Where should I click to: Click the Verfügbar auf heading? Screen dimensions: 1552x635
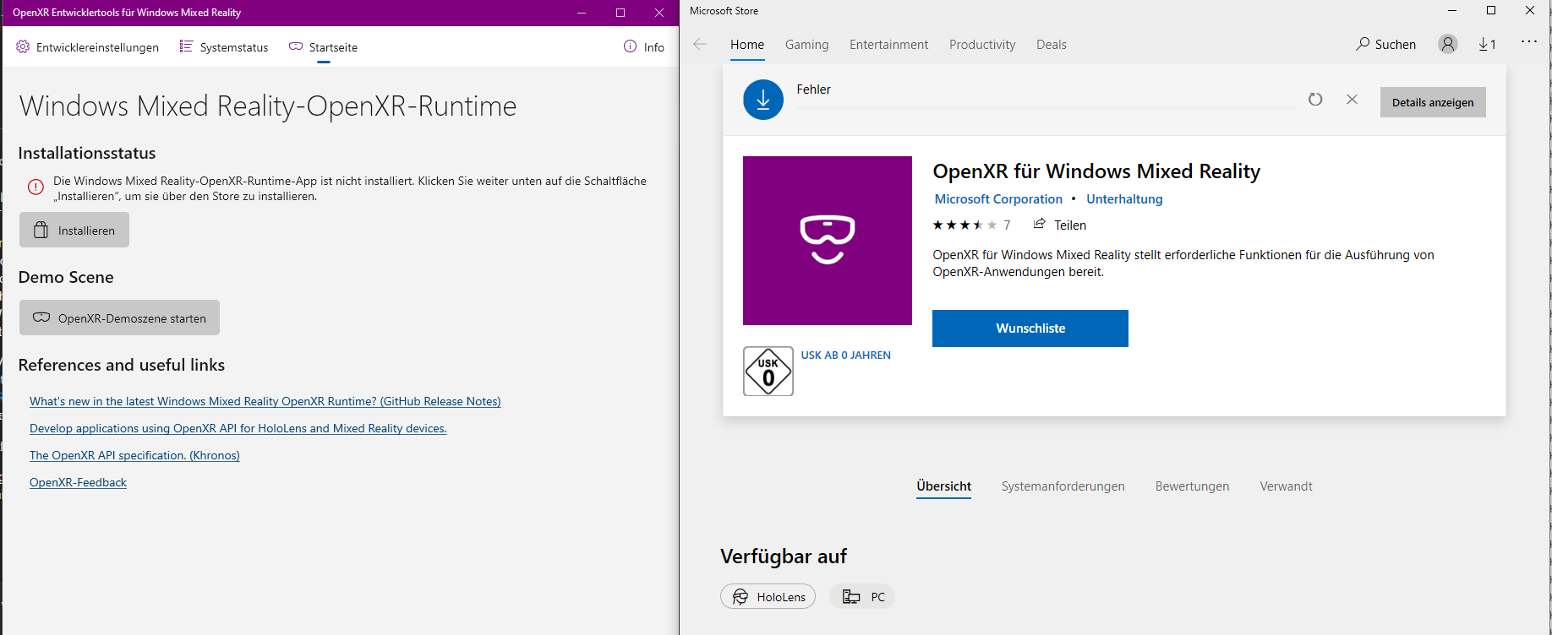click(784, 556)
